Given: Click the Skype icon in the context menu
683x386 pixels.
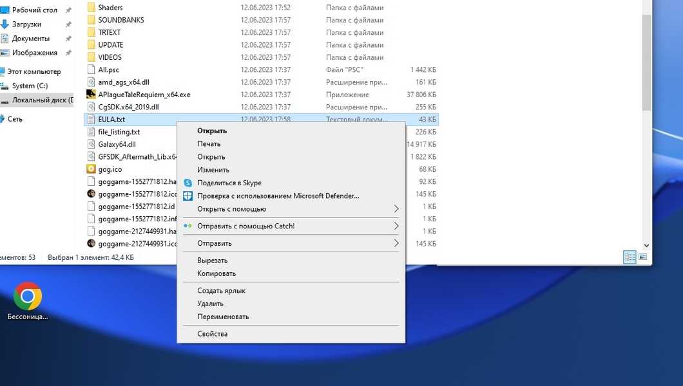Looking at the screenshot, I should click(x=188, y=183).
